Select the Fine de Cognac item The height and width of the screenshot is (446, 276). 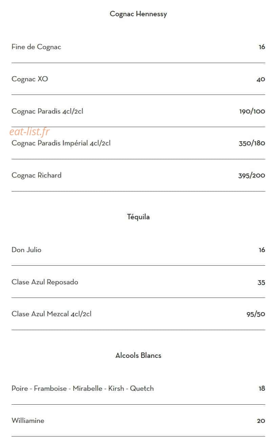36,47
